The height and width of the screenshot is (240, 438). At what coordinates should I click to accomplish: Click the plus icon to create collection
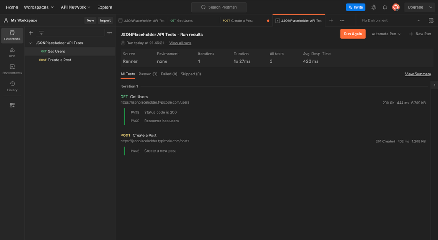(31, 33)
